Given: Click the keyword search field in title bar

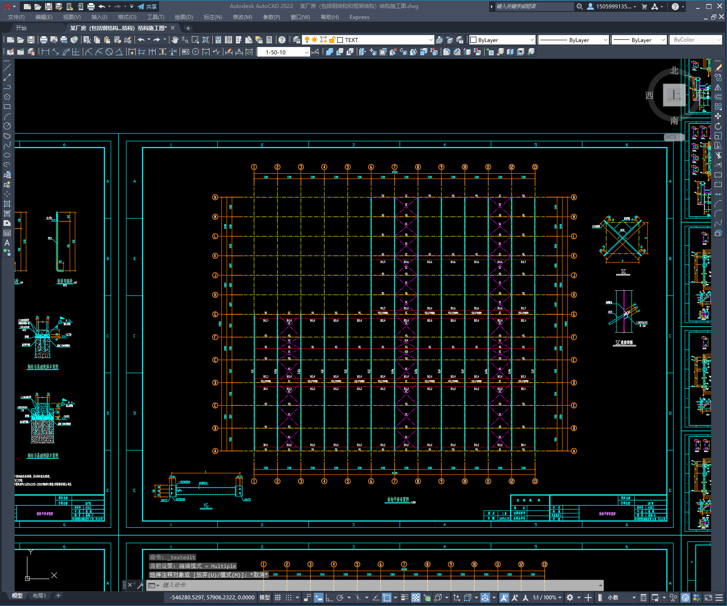Looking at the screenshot, I should click(x=534, y=6).
